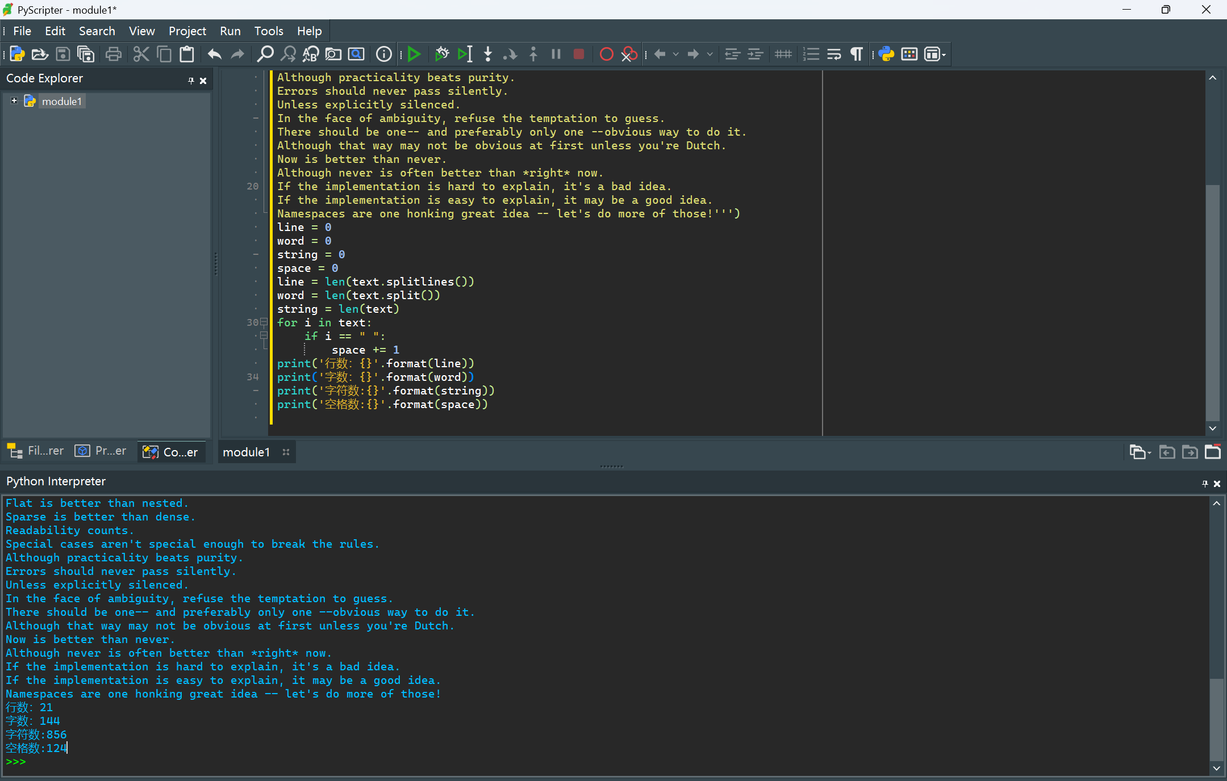Image resolution: width=1227 pixels, height=781 pixels.
Task: Toggle line numbers display
Action: [x=811, y=54]
